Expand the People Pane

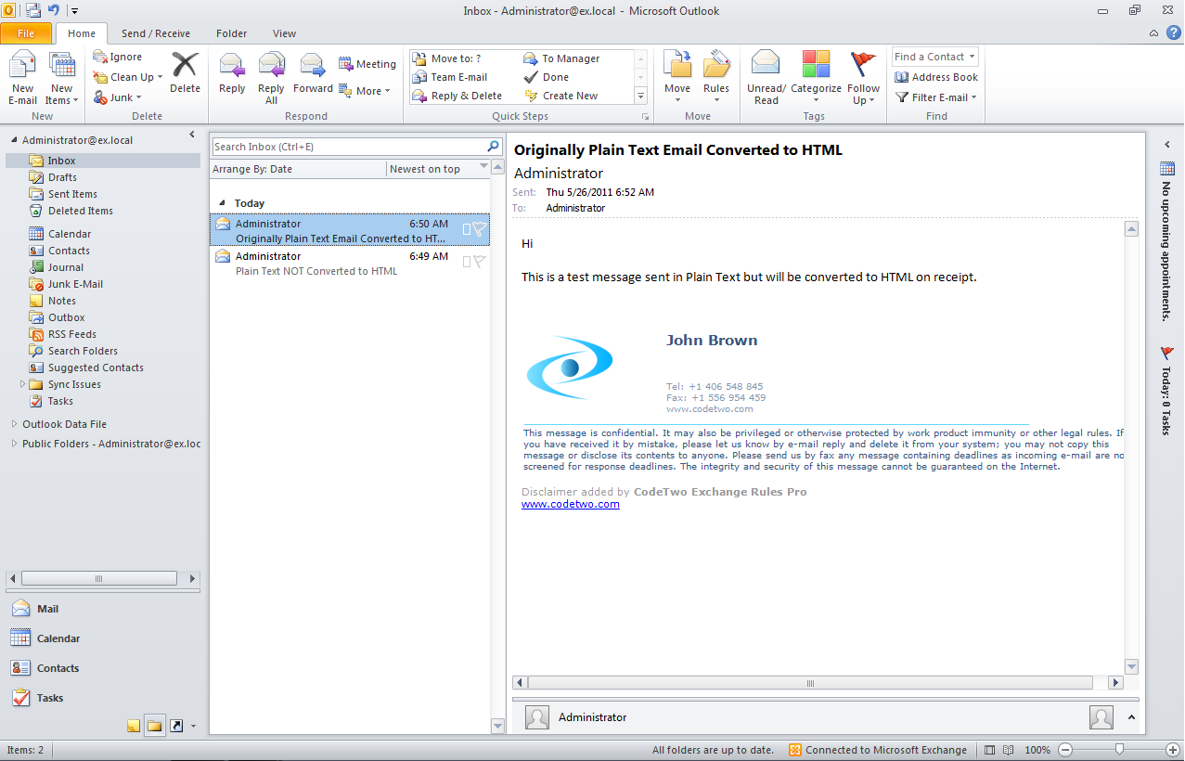point(1131,717)
